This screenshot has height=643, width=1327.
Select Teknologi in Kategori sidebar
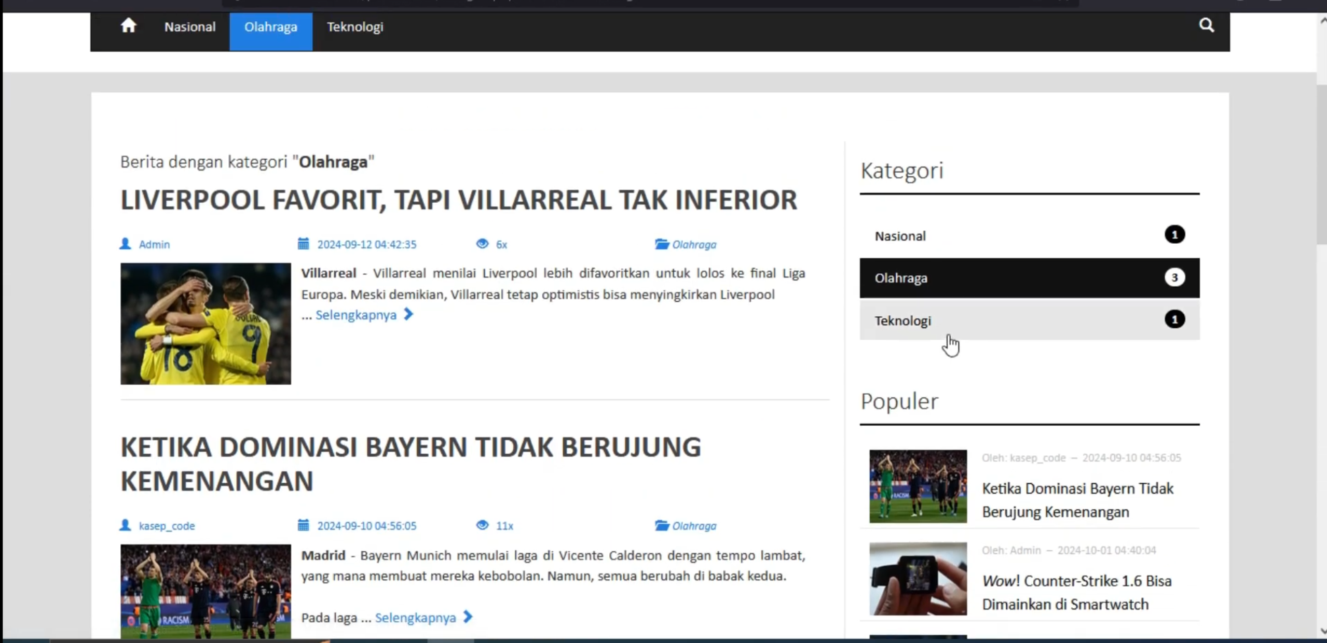tap(1030, 320)
